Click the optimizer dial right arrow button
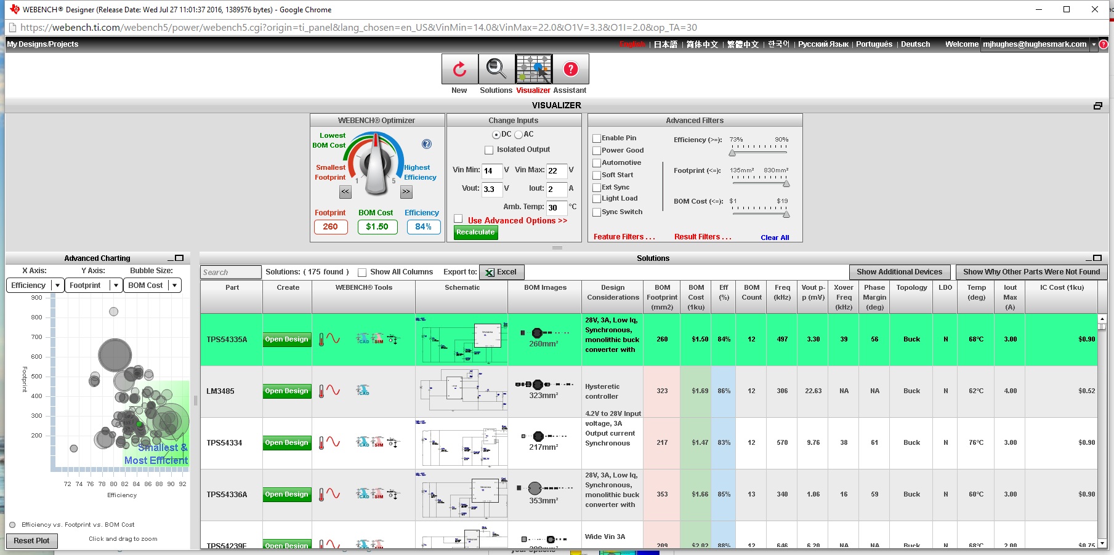The image size is (1114, 555). click(406, 192)
